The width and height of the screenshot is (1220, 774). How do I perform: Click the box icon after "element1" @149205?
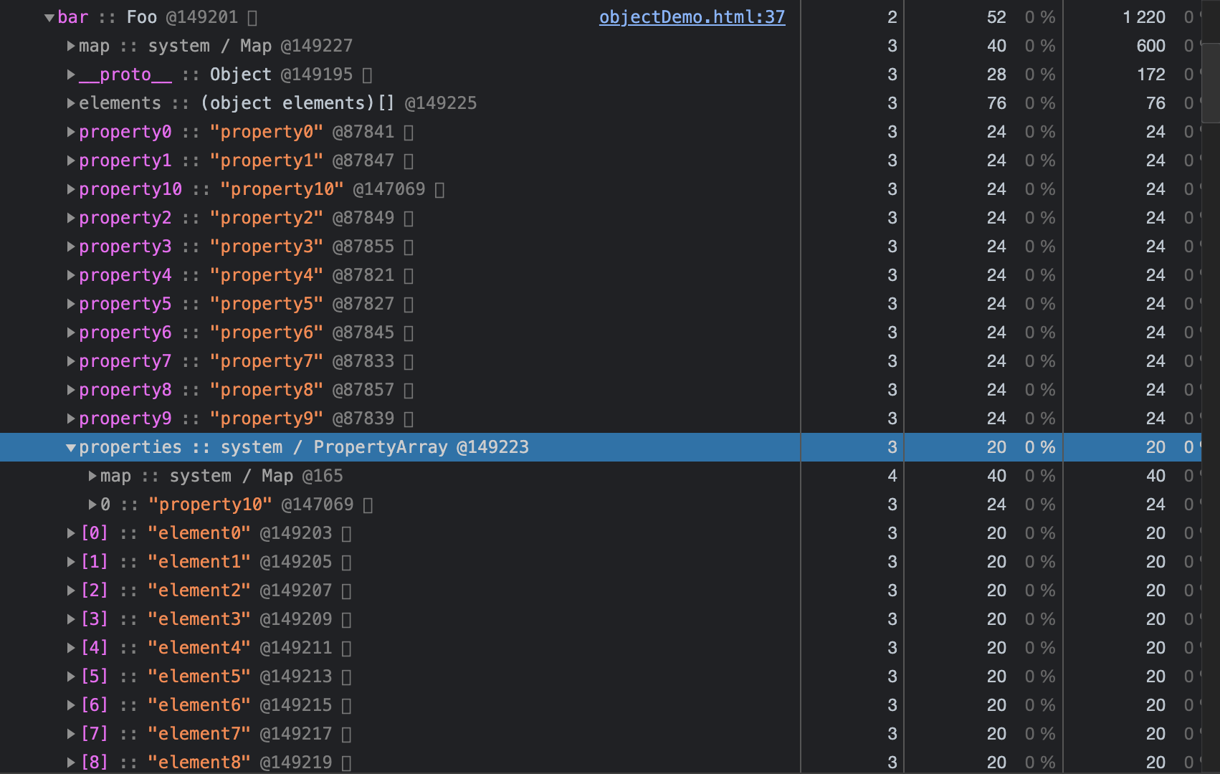pos(347,562)
